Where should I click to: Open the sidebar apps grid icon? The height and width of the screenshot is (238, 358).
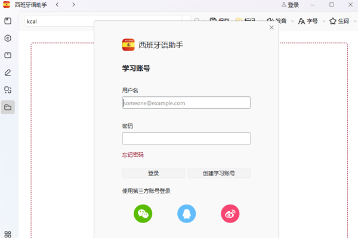(8, 234)
